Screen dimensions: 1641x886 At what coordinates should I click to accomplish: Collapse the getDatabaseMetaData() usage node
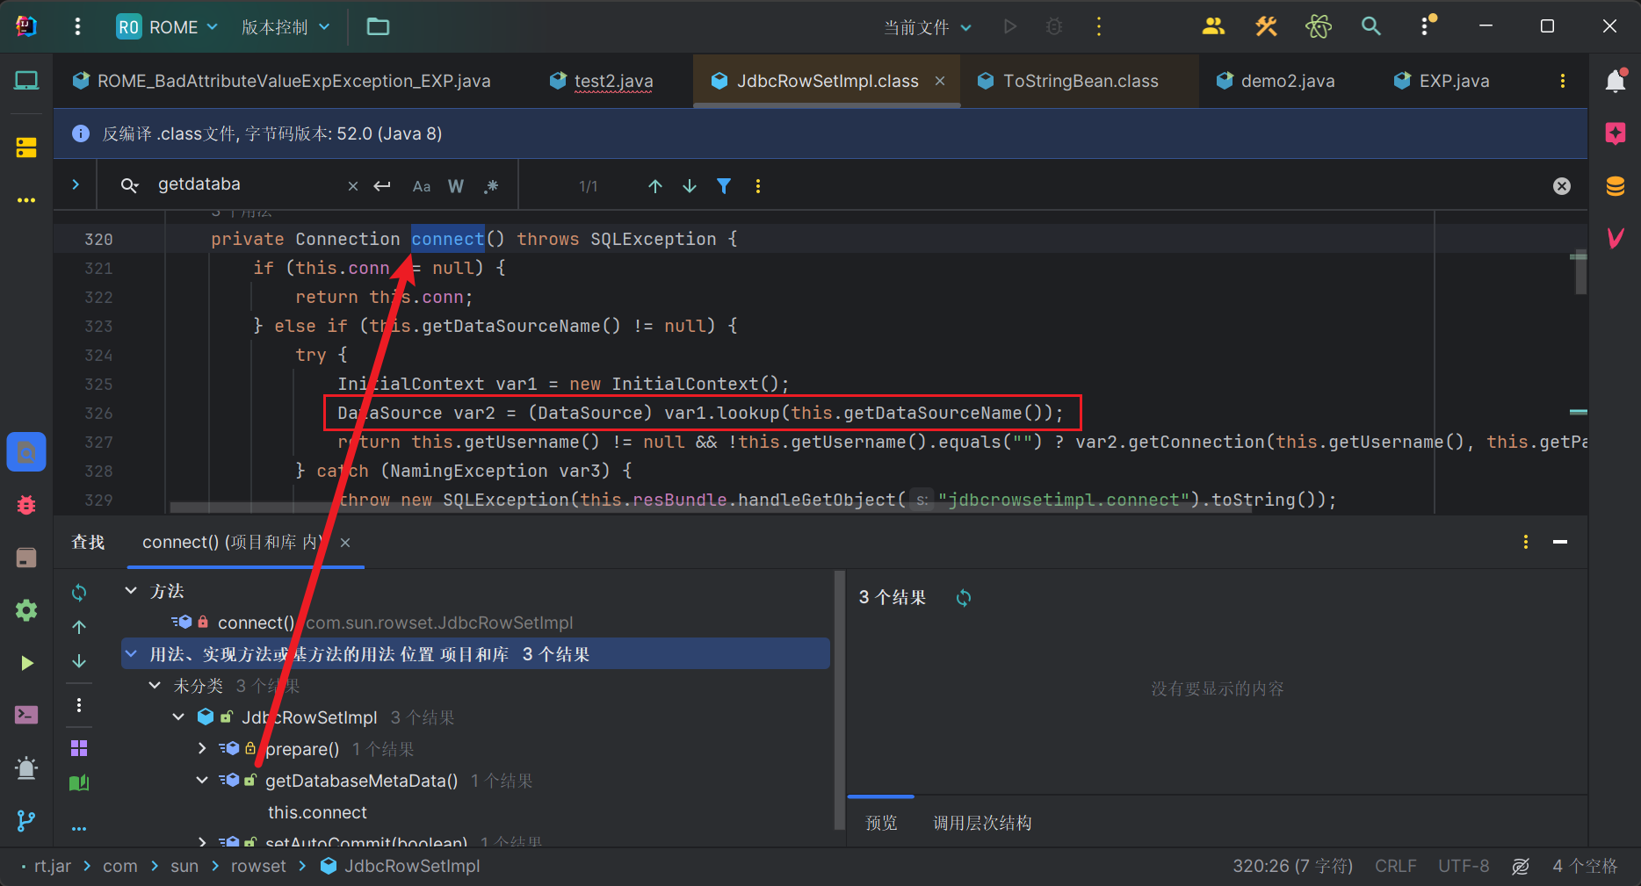coord(202,781)
